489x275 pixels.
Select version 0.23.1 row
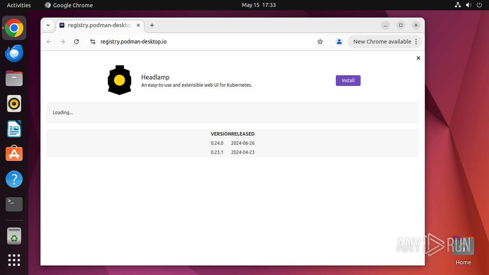(x=233, y=152)
